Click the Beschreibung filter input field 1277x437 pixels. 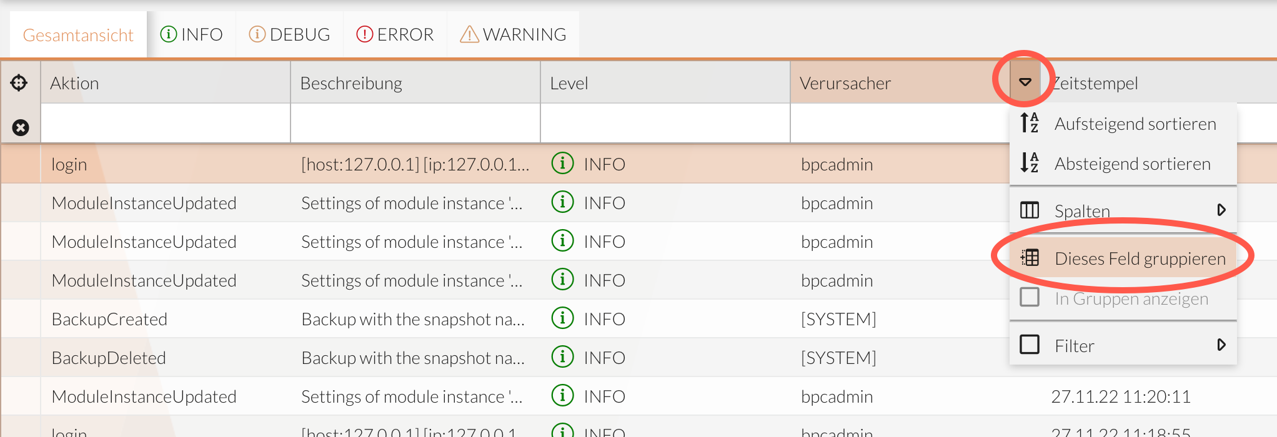(x=415, y=124)
